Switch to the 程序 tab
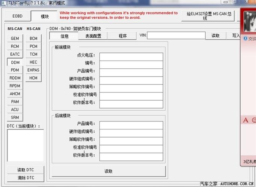The width and height of the screenshot is (256, 187). click(x=122, y=36)
